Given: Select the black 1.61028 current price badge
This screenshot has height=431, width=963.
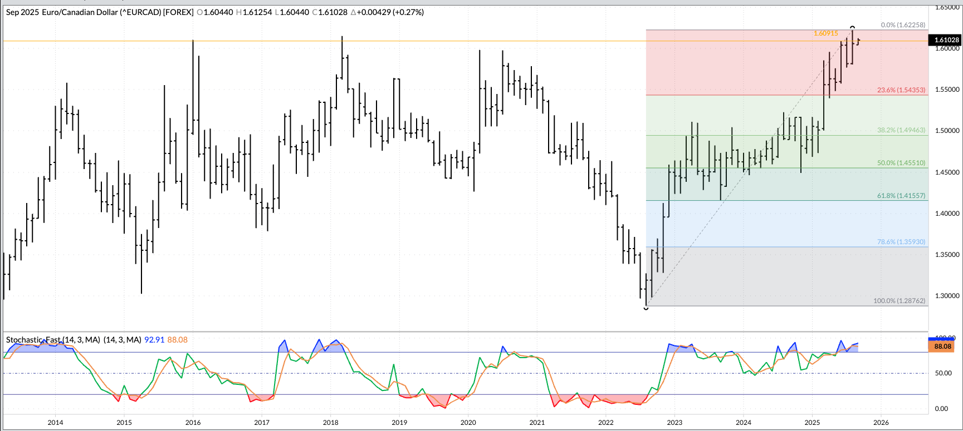Looking at the screenshot, I should coord(946,40).
